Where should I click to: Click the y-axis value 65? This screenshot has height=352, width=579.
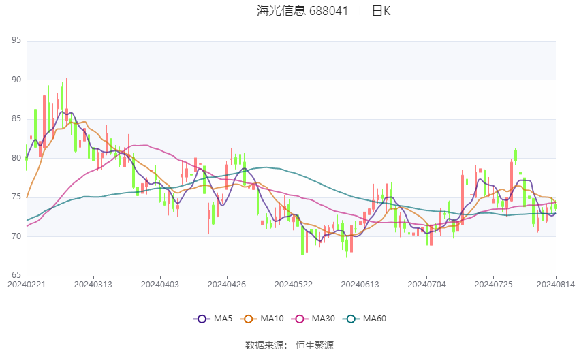pos(16,275)
